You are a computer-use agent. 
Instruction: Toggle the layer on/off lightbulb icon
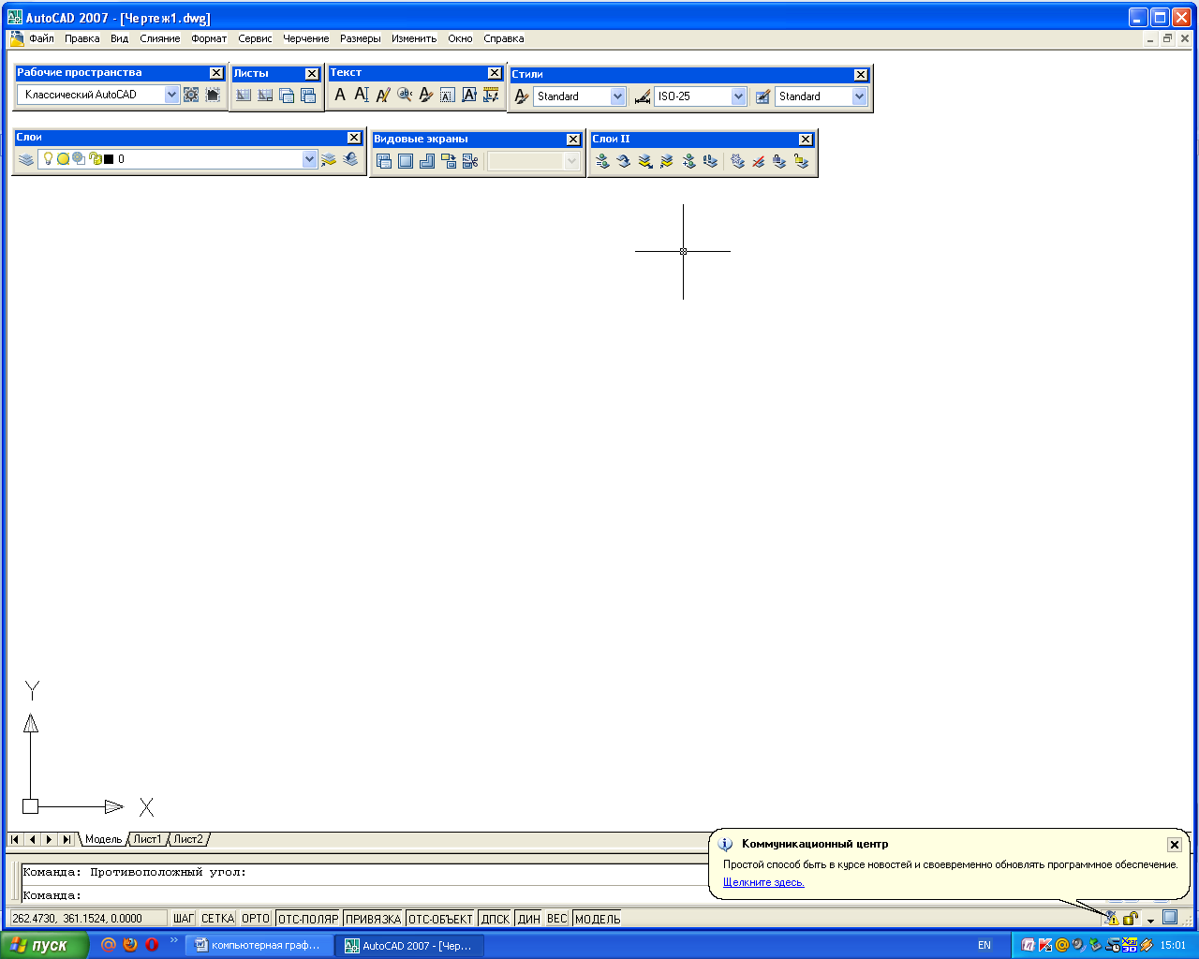tap(49, 159)
